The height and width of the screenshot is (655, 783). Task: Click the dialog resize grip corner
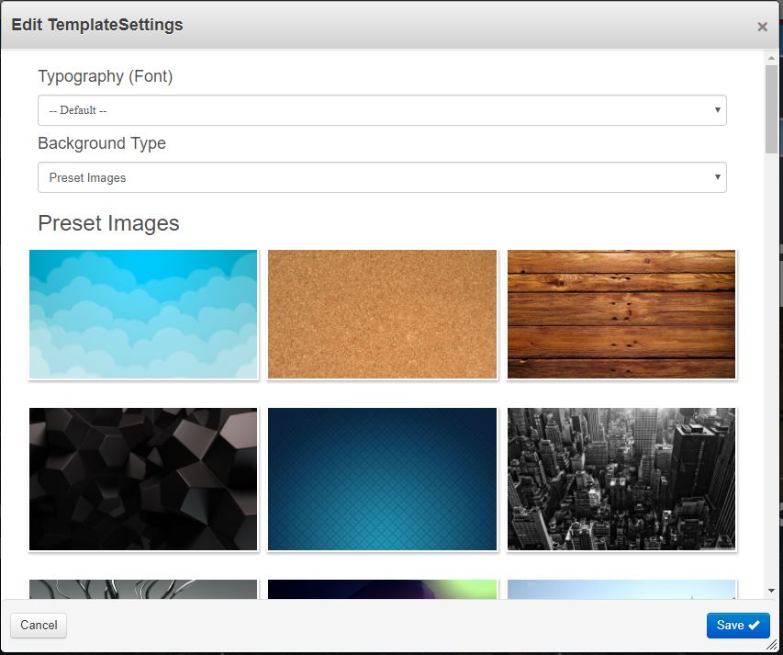771,645
